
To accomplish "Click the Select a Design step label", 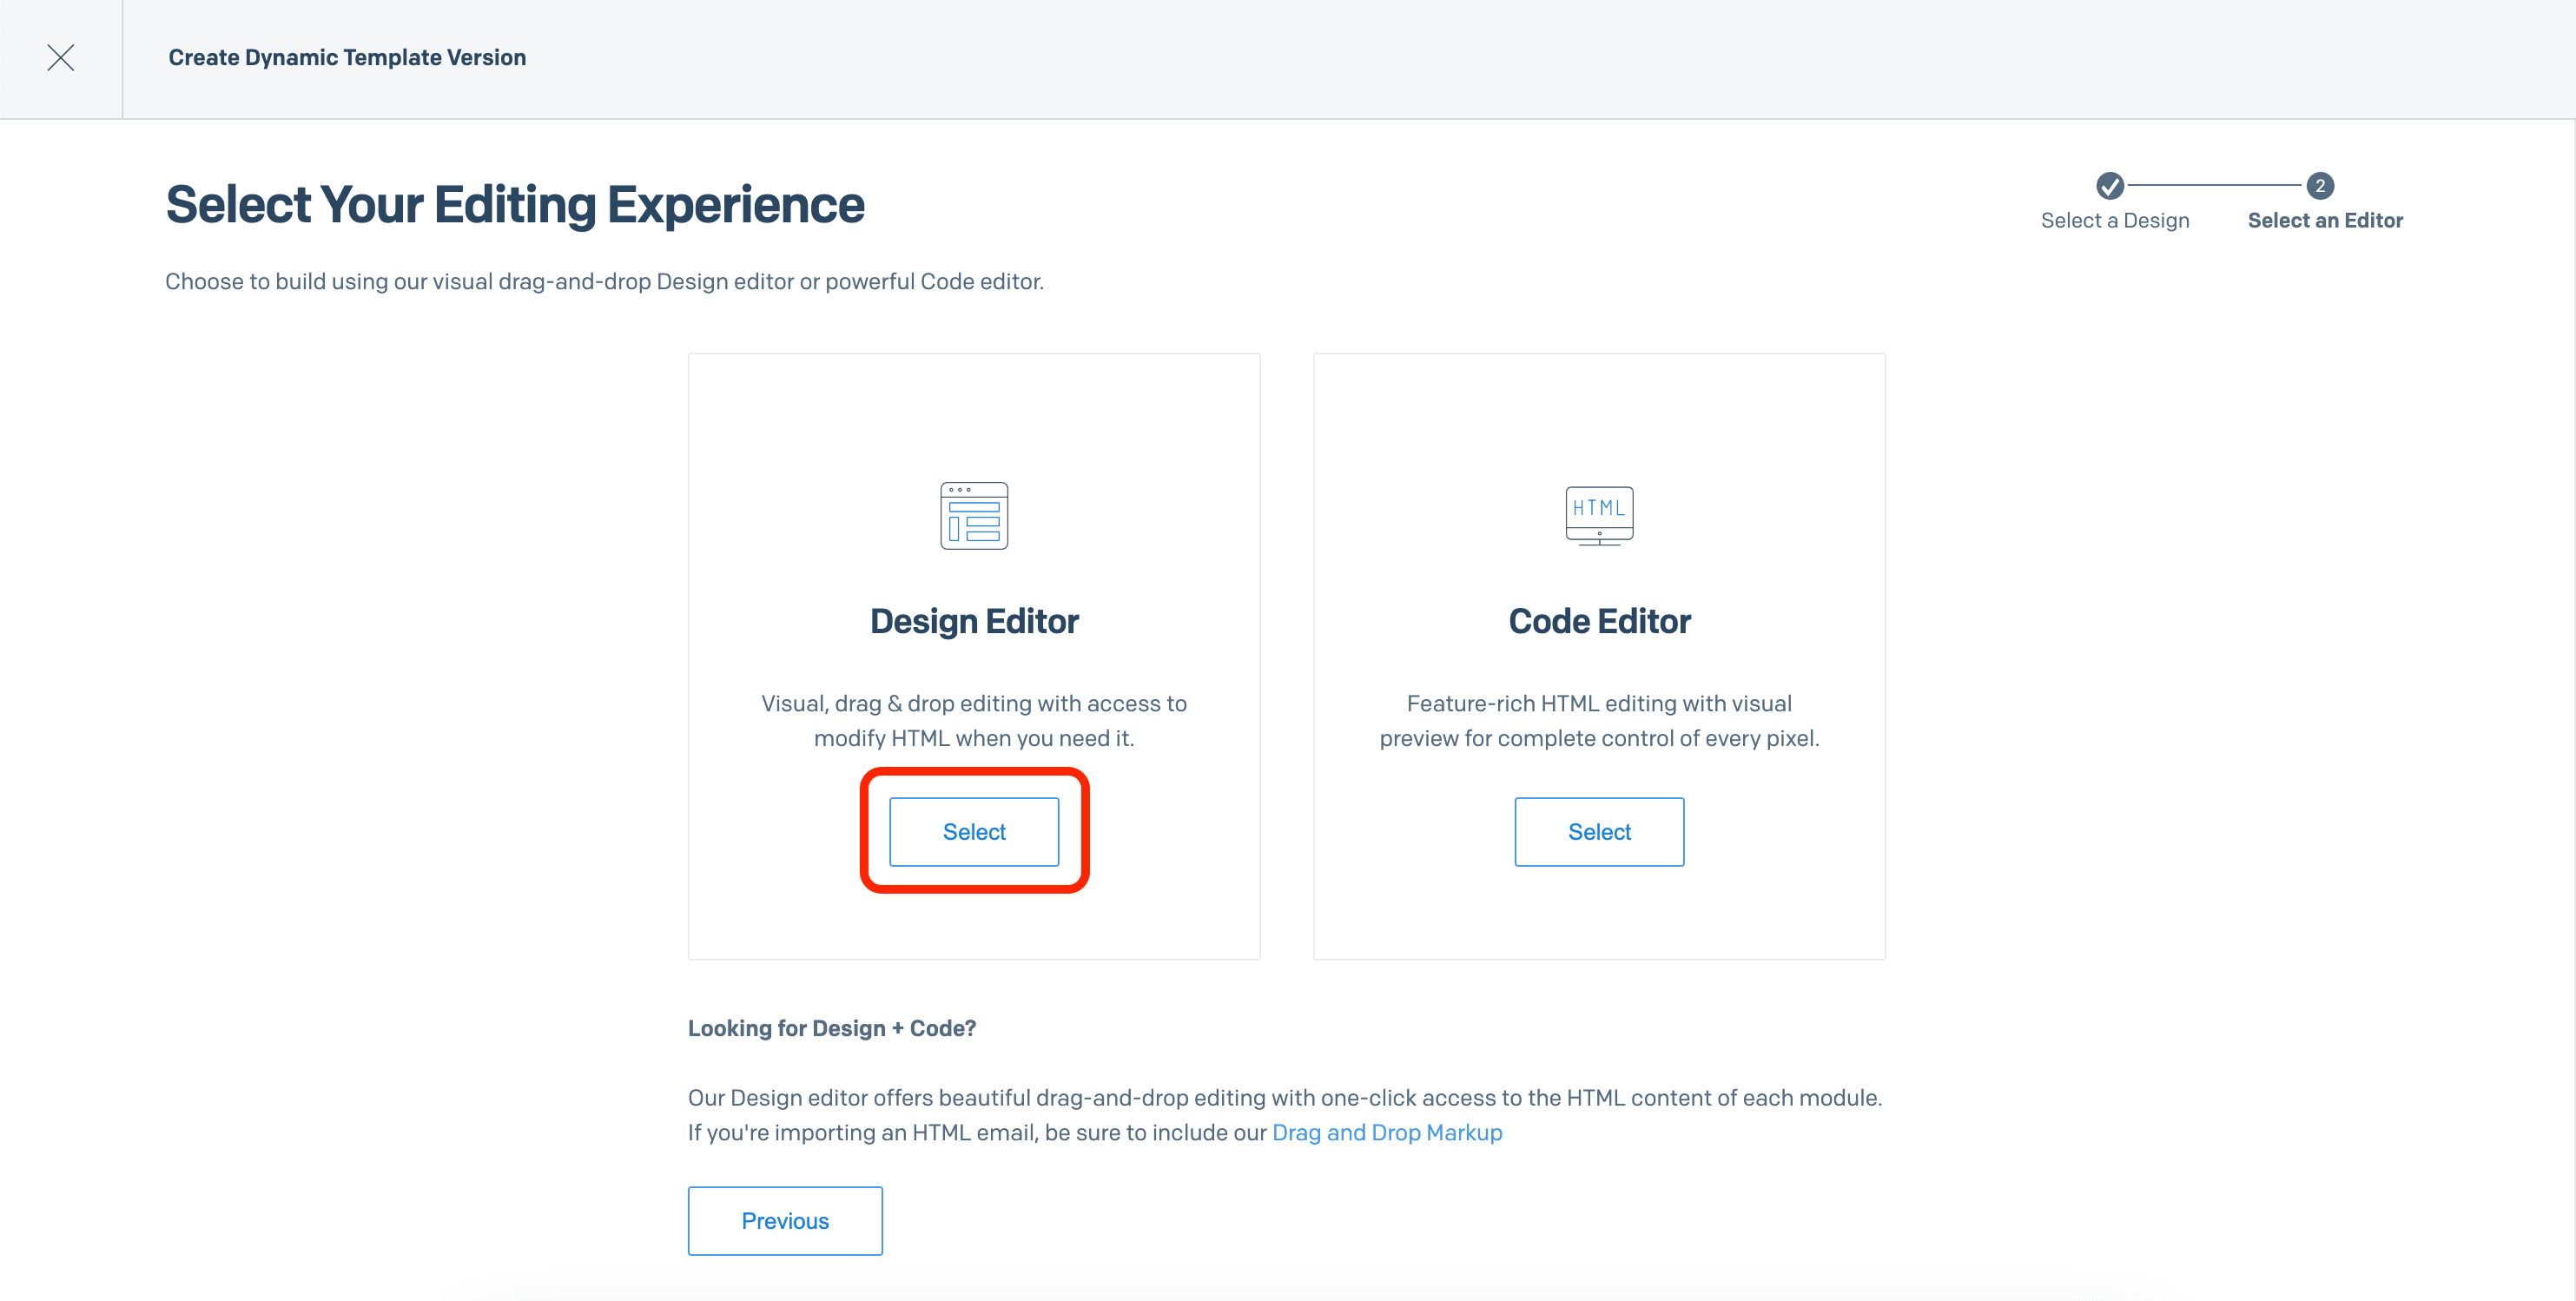I will point(2115,220).
